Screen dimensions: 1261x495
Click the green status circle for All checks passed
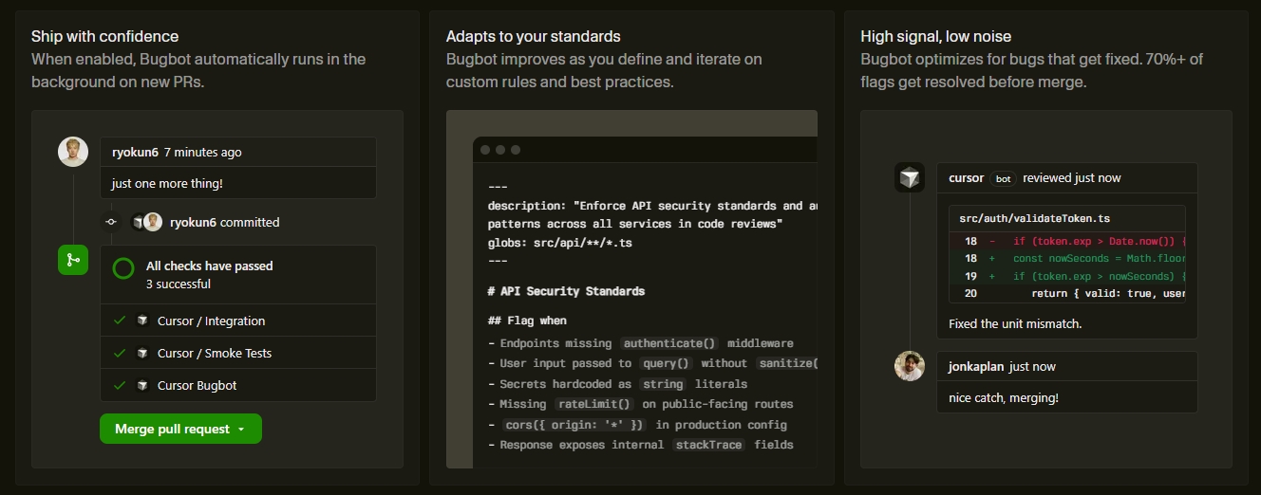tap(123, 268)
